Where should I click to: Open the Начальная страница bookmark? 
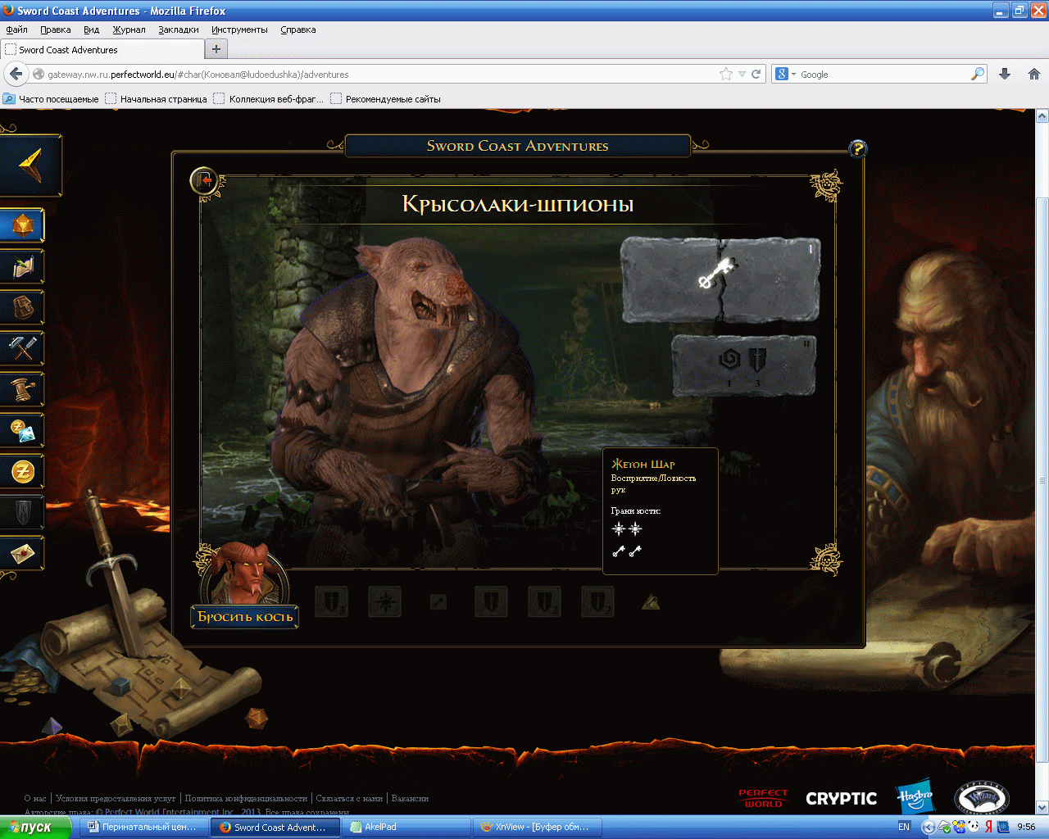pos(156,99)
